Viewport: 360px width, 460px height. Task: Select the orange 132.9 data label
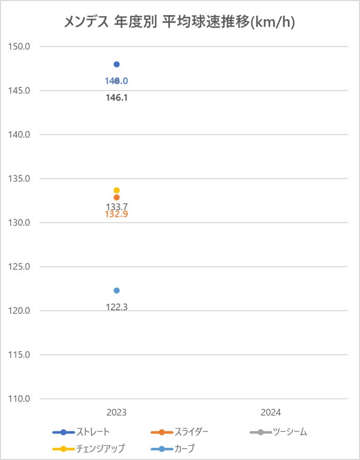[116, 214]
